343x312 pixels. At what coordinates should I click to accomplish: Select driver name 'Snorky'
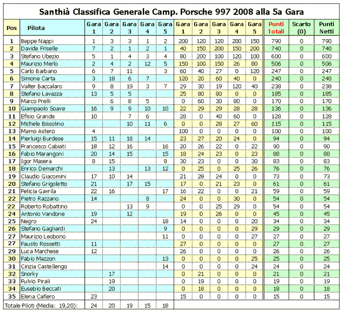click(x=29, y=274)
